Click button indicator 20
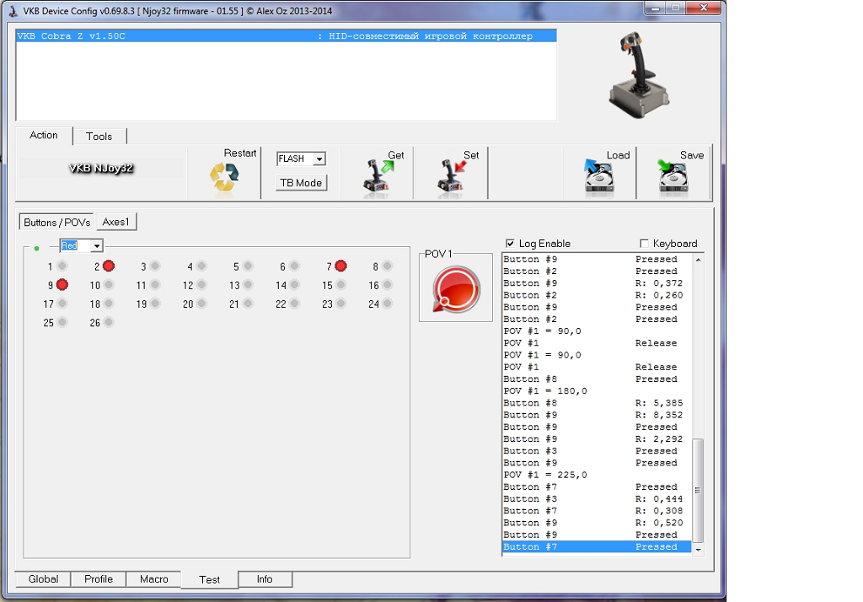The width and height of the screenshot is (863, 602). 201,304
